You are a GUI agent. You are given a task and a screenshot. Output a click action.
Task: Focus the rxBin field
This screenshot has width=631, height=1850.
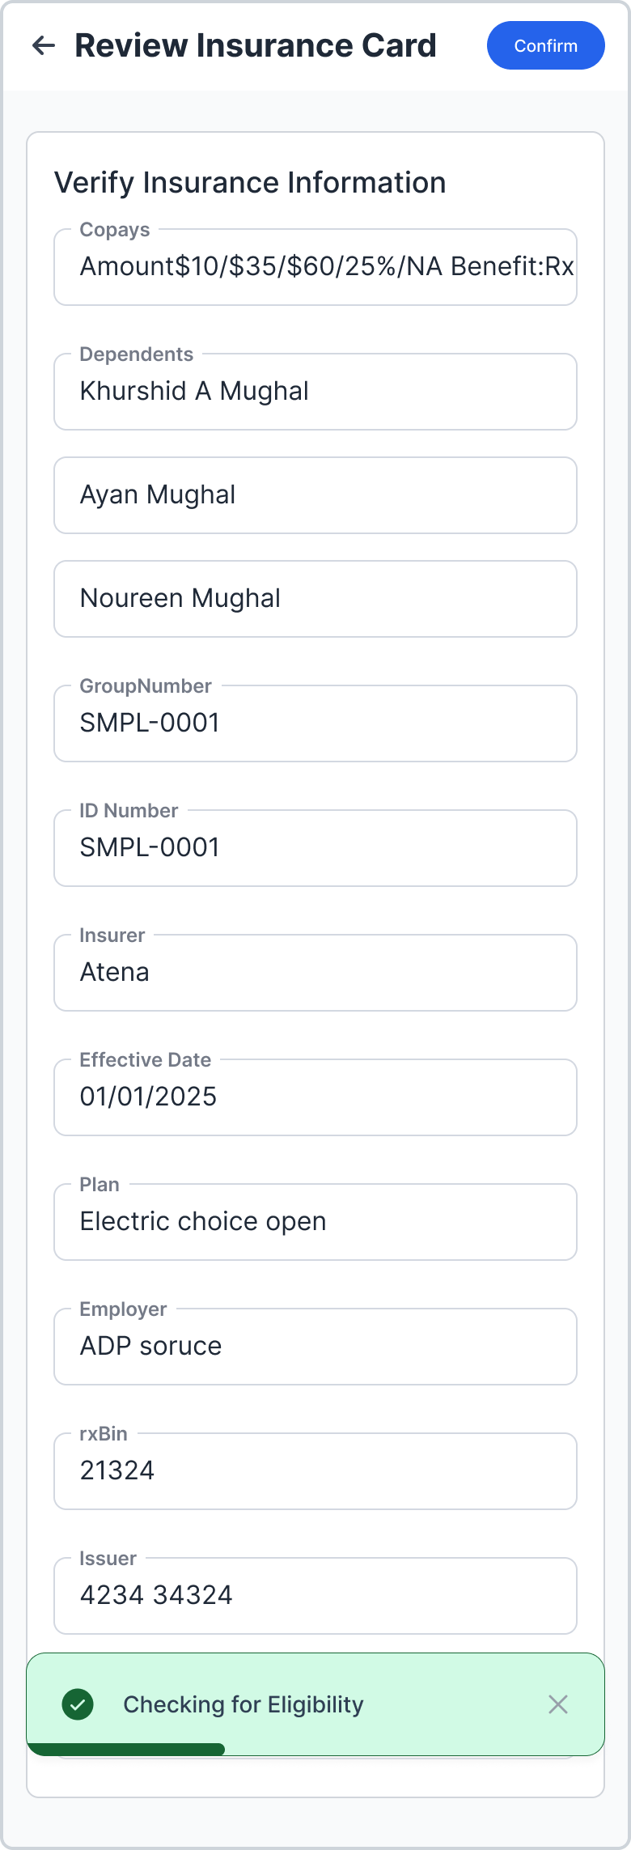tap(315, 1471)
